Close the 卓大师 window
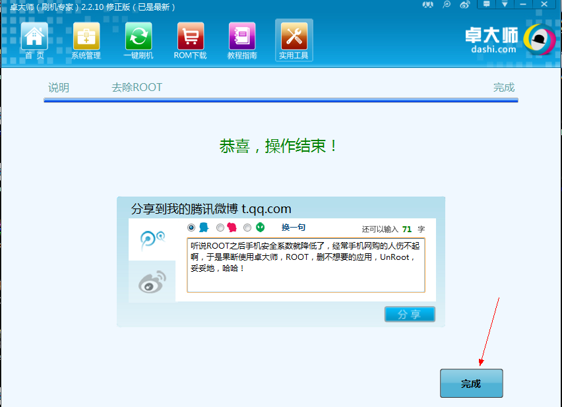This screenshot has width=562, height=407. (544, 5)
